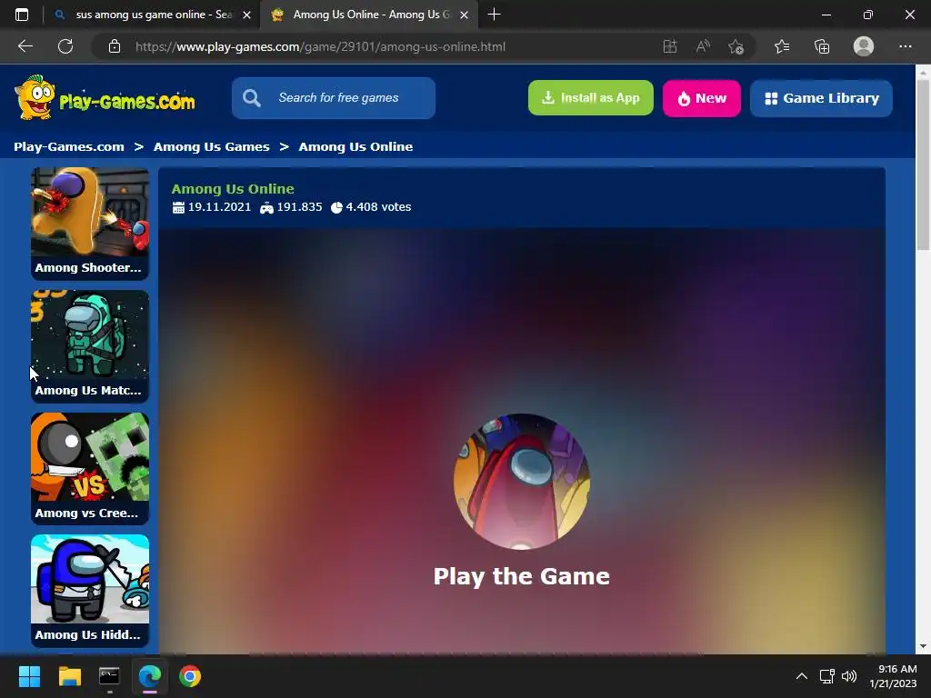
Task: Open the Among vs Creeper game thumbnail
Action: point(90,468)
